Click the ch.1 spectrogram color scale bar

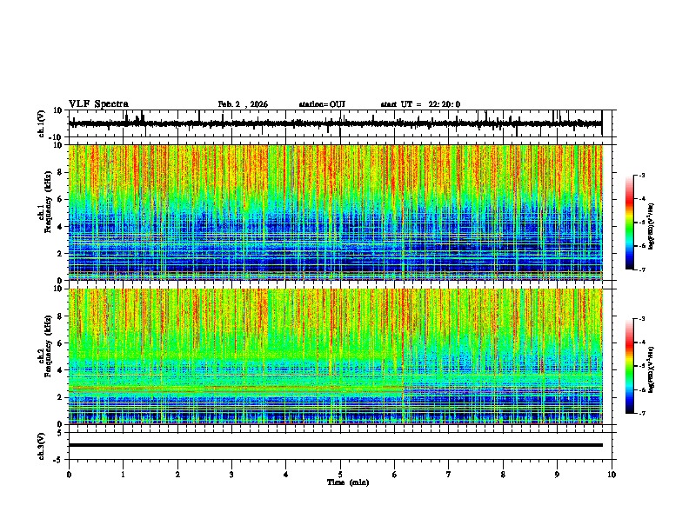tap(630, 223)
